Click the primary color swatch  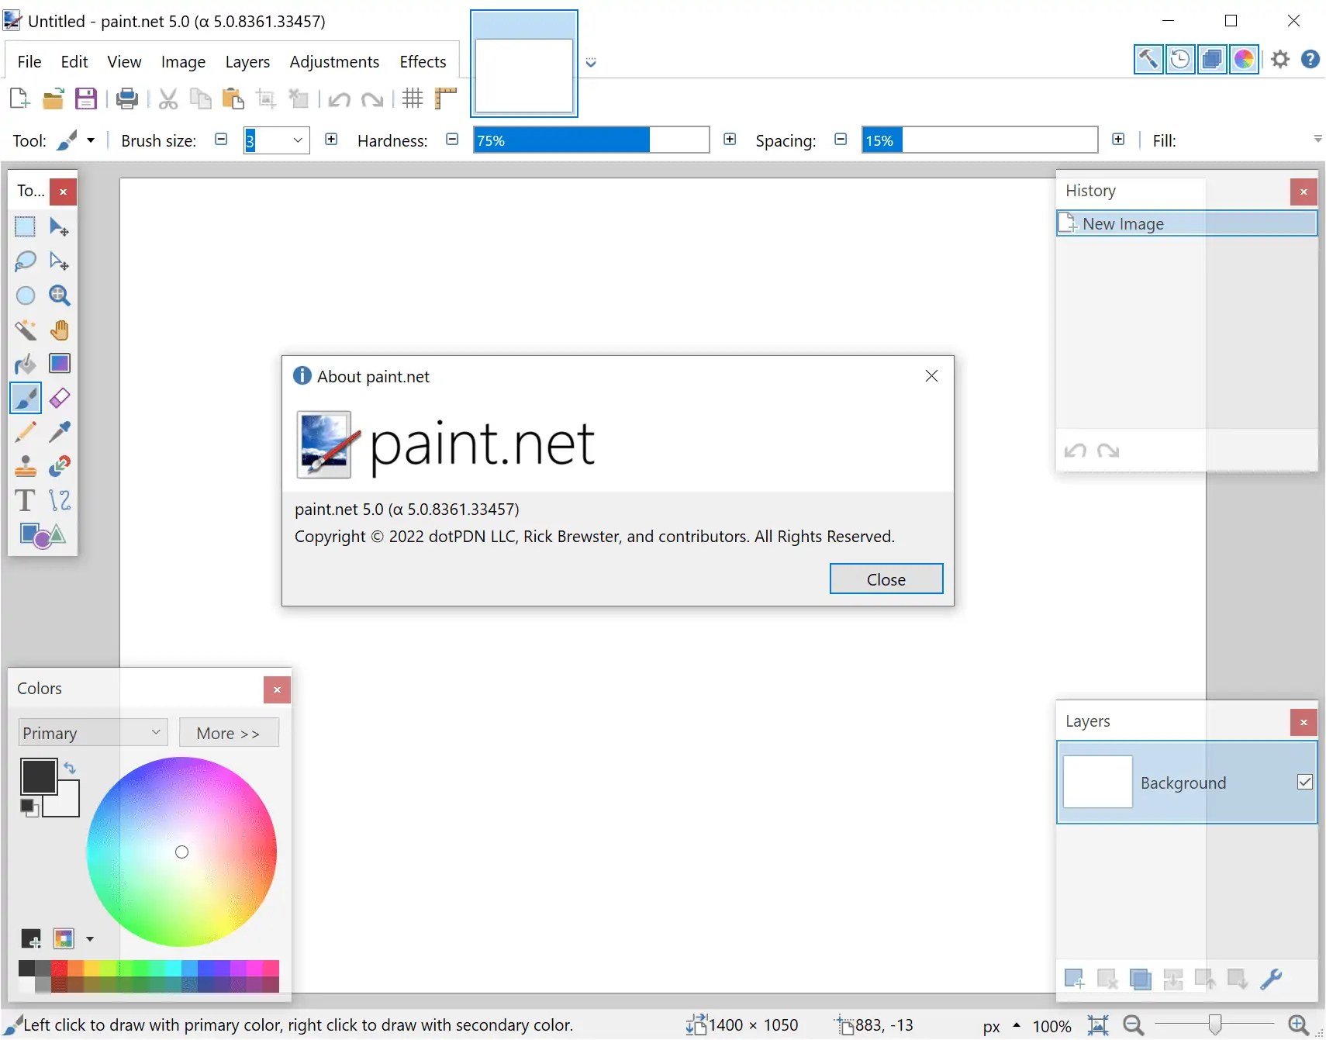click(38, 776)
